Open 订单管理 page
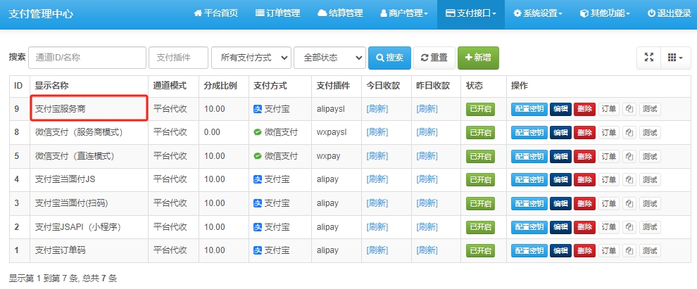 tap(278, 13)
